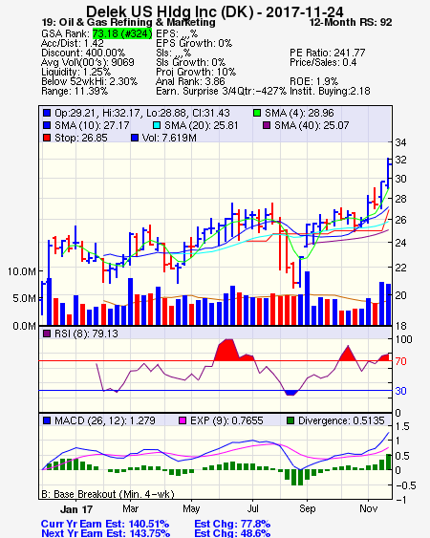Click the magenta EXP (9) legend swatch

pos(183,420)
